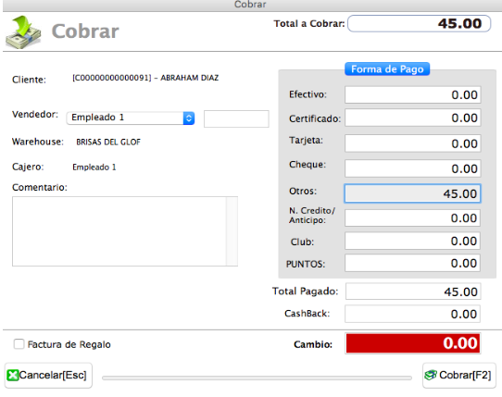Click the Total a Cobrar field
502x397 pixels.
419,24
